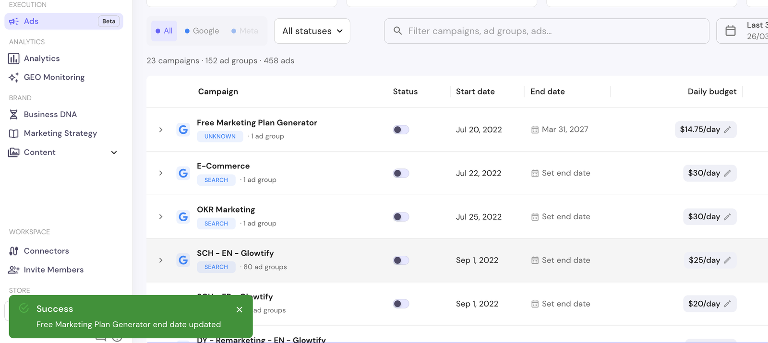Dismiss the Success notification

click(x=239, y=309)
